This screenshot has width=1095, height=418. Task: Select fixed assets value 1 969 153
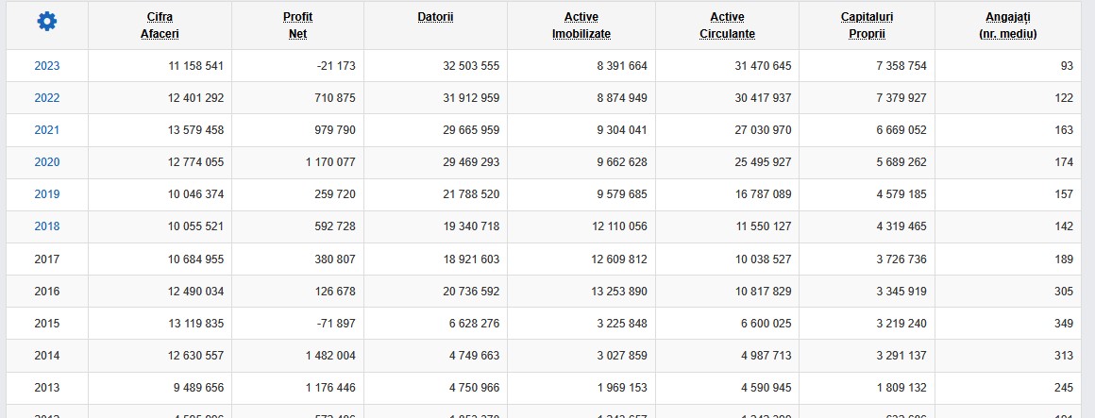point(622,387)
